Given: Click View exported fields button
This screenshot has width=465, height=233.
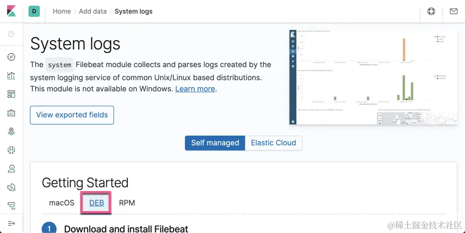Looking at the screenshot, I should (72, 115).
